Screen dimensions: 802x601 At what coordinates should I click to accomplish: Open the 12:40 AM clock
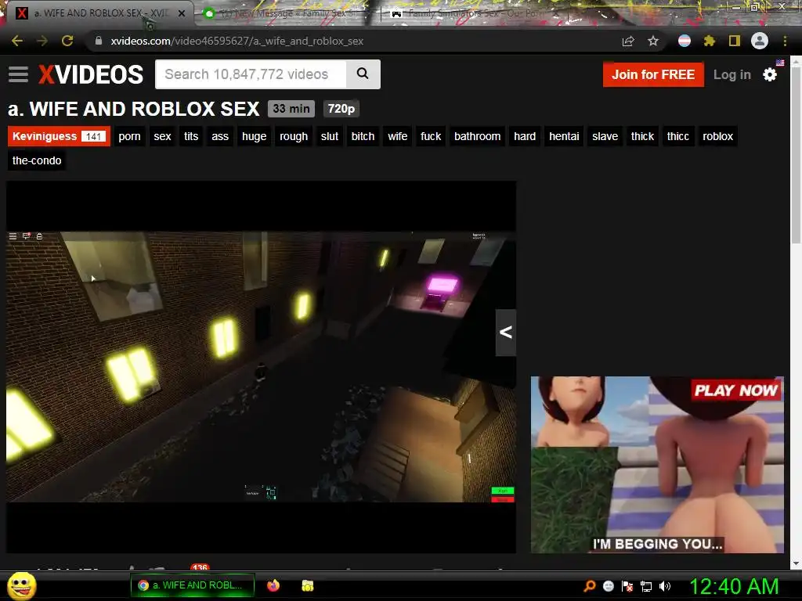point(734,586)
